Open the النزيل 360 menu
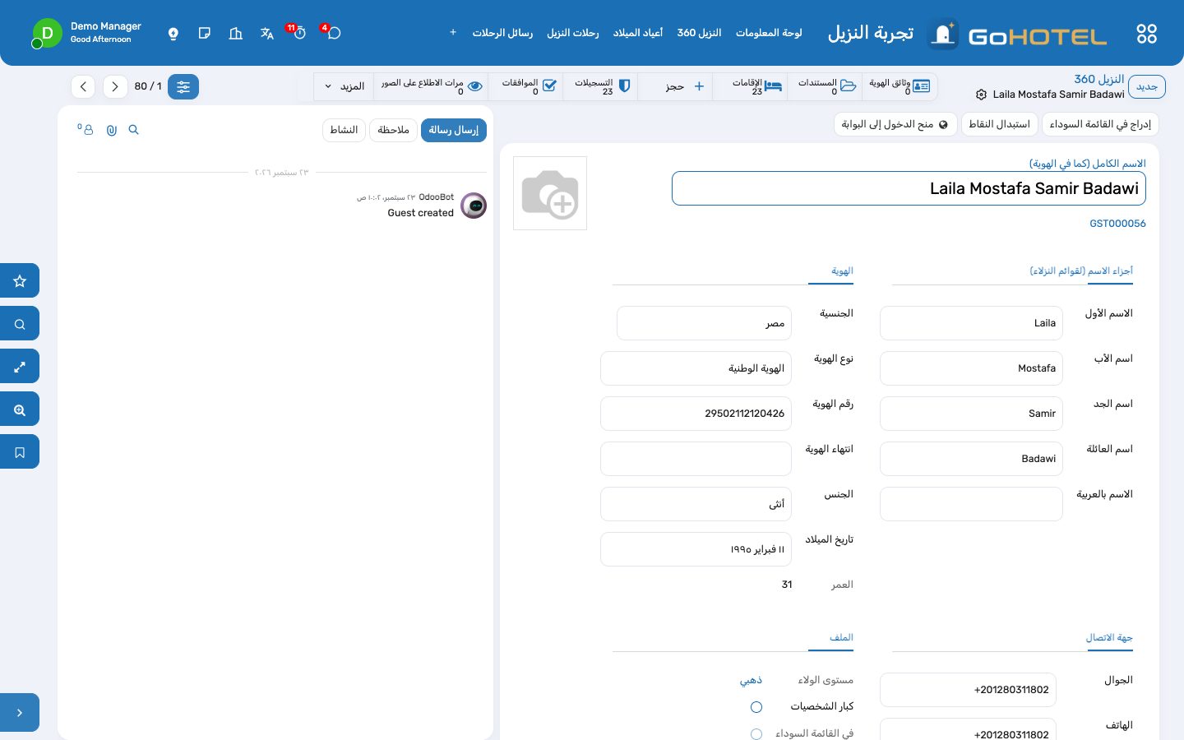The image size is (1184, 740). tap(699, 33)
